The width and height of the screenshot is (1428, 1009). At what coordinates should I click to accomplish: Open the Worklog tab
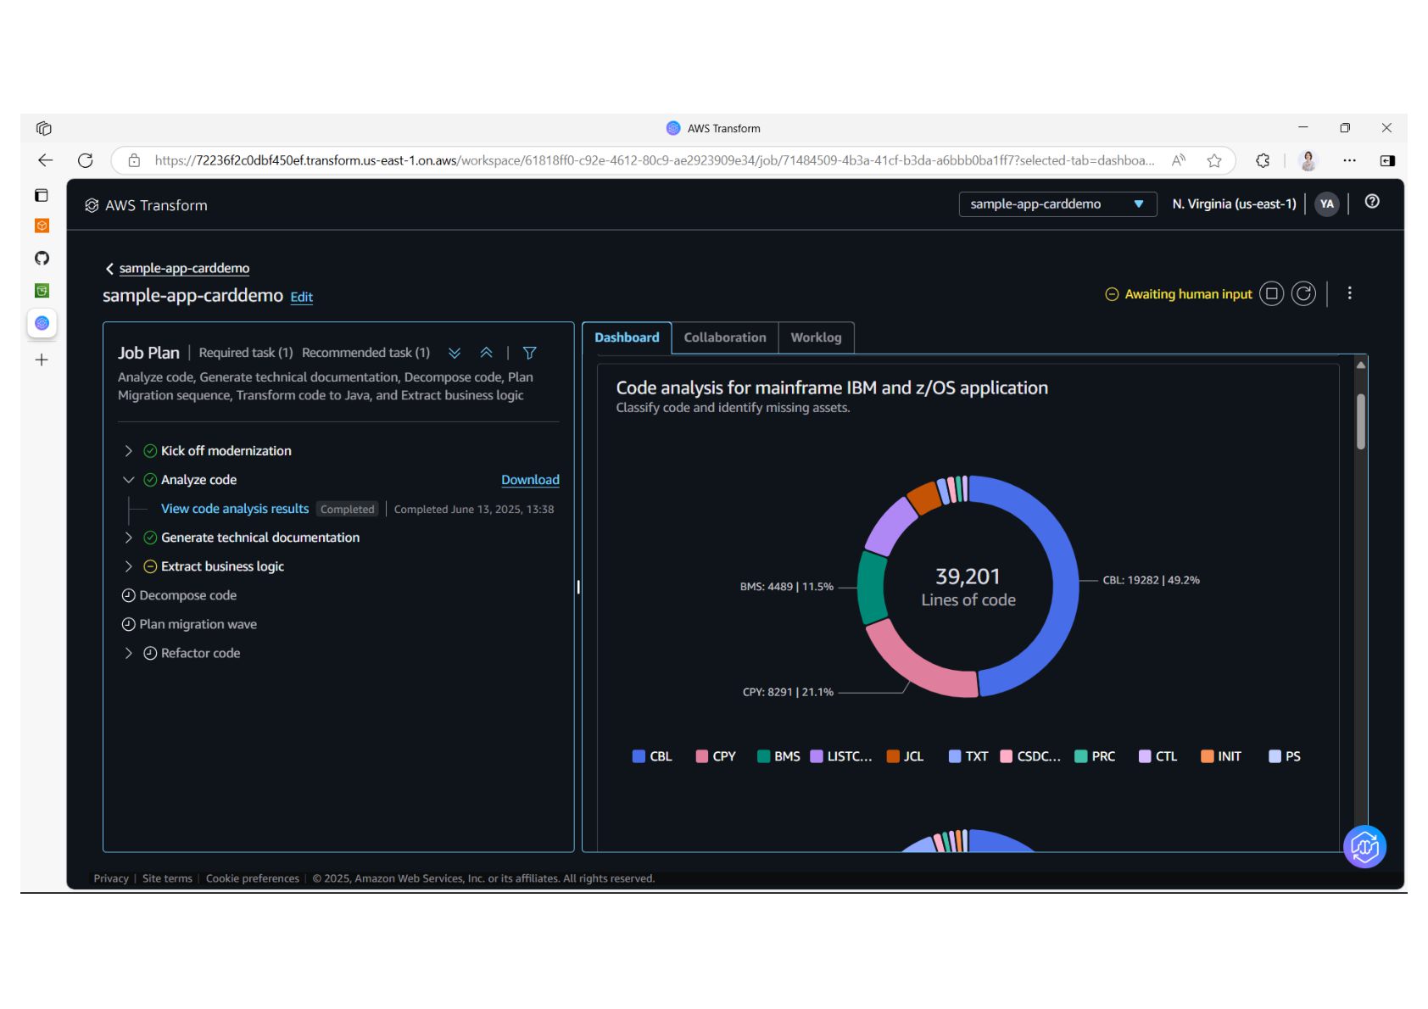(x=816, y=337)
